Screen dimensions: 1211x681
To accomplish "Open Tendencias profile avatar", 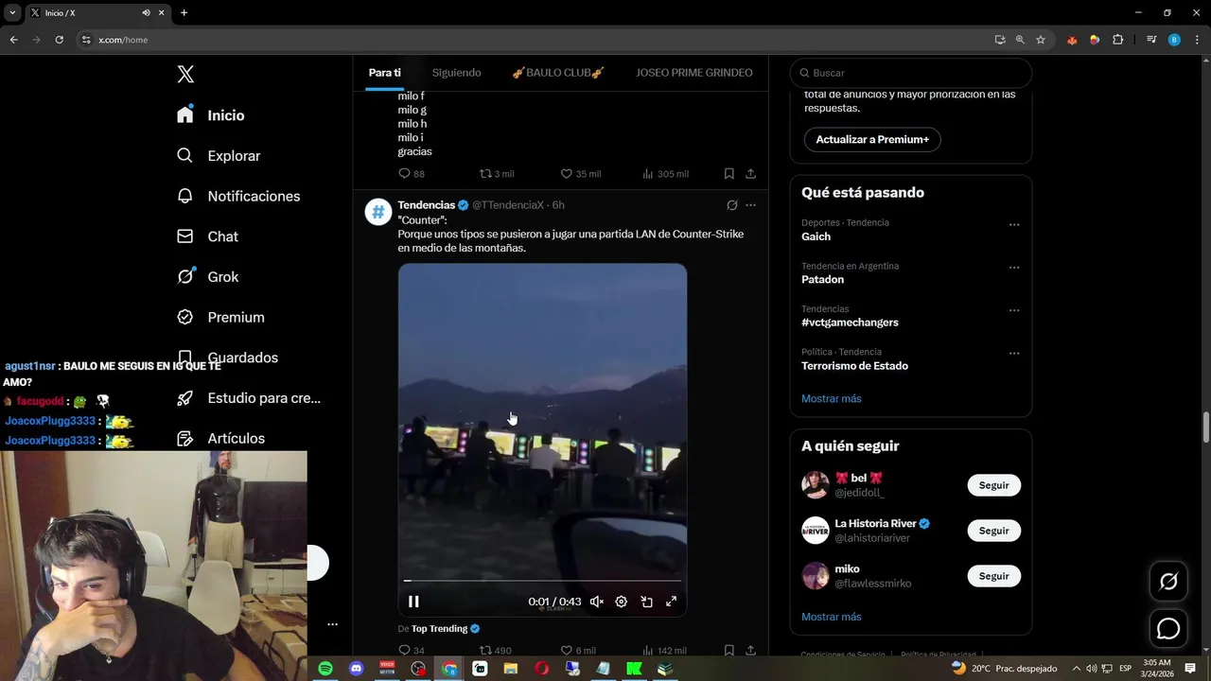I will pos(378,212).
